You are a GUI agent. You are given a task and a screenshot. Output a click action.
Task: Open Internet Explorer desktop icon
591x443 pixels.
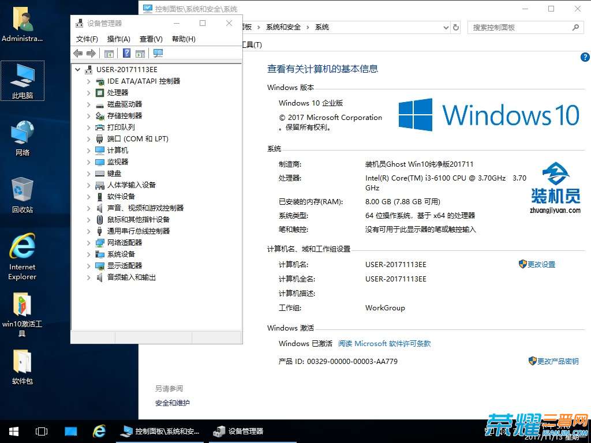(x=23, y=257)
